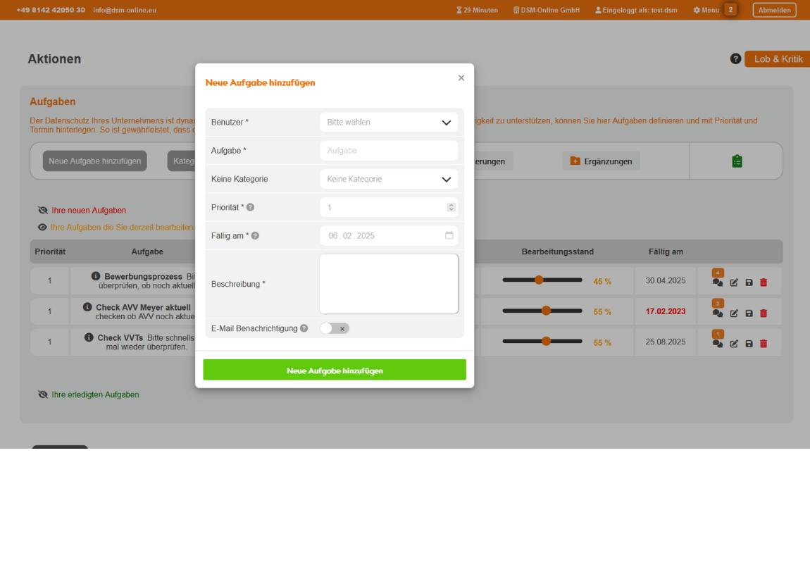Click the Bewerbungsprozess progress slider handle
Screen dimensions: 810x572
(539, 280)
